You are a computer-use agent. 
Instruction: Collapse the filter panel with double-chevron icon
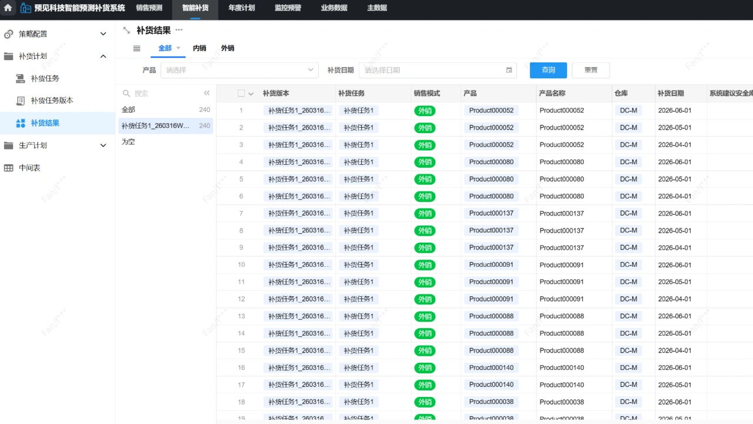point(206,93)
